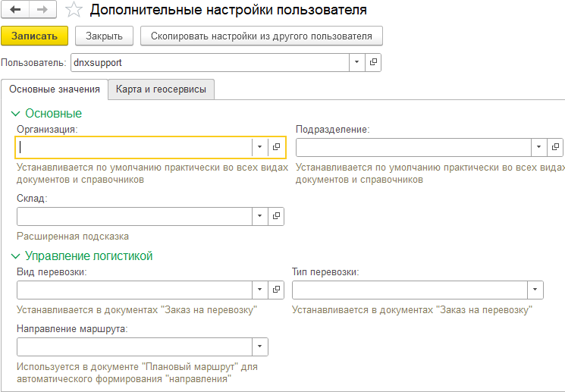
Task: Go back with the left arrow
Action: tap(15, 10)
